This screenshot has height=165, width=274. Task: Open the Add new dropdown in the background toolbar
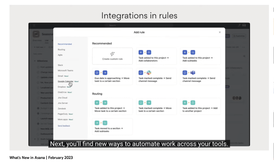coord(40,47)
